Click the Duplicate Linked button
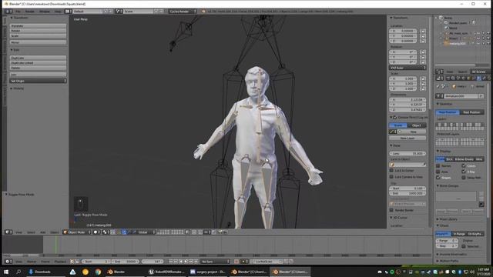Screen dimensions: 493x277 tap(38, 63)
